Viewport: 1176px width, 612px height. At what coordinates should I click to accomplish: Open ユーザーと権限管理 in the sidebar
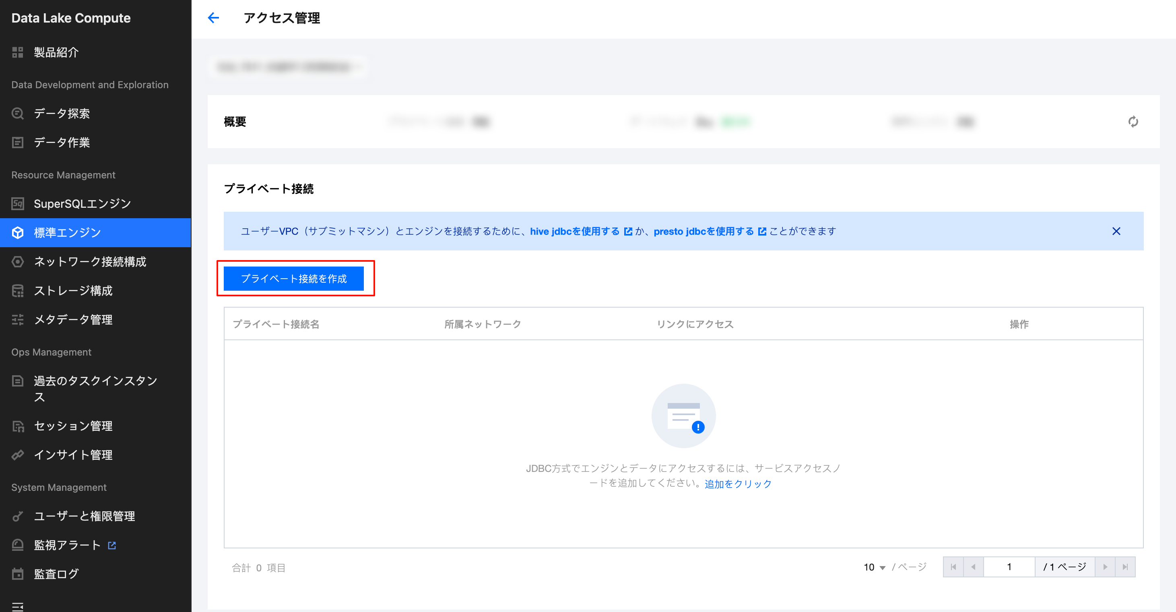pyautogui.click(x=84, y=516)
